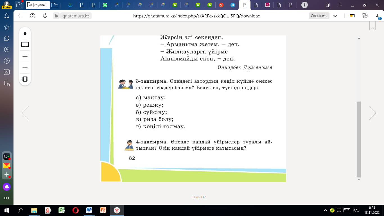Screen dimensions: 384x216
Task: Open the browser hamburger menu
Action: (x=340, y=5)
